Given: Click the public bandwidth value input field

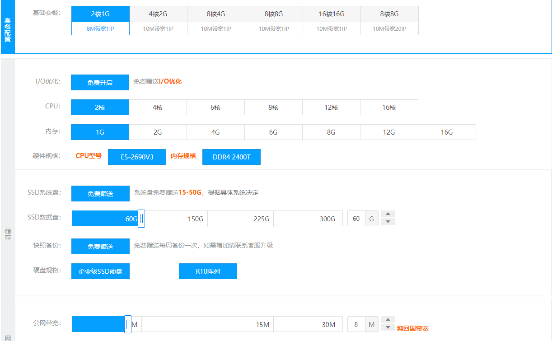Looking at the screenshot, I should click(356, 324).
